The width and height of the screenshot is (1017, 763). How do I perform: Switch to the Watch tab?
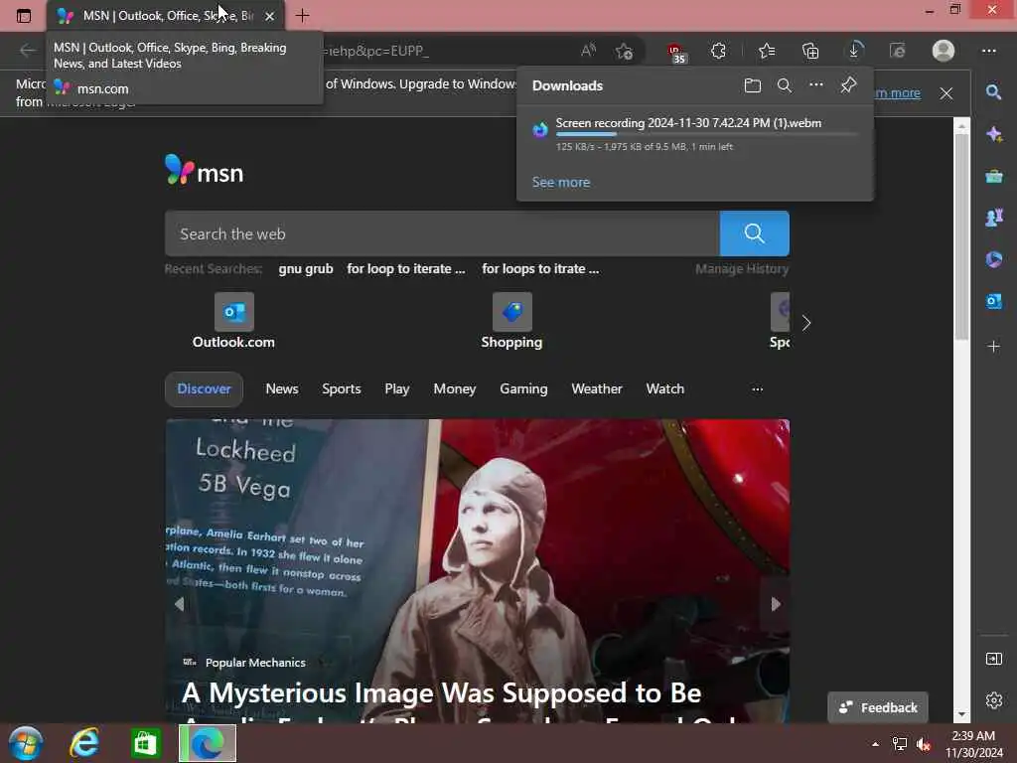[664, 388]
